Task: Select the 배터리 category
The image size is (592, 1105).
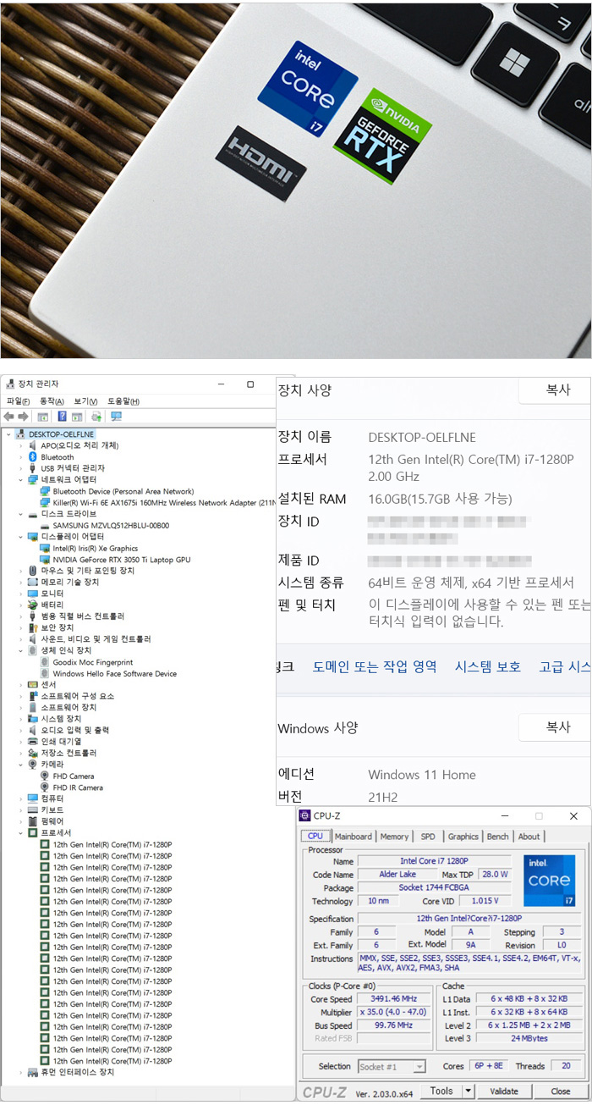Action: (x=52, y=605)
